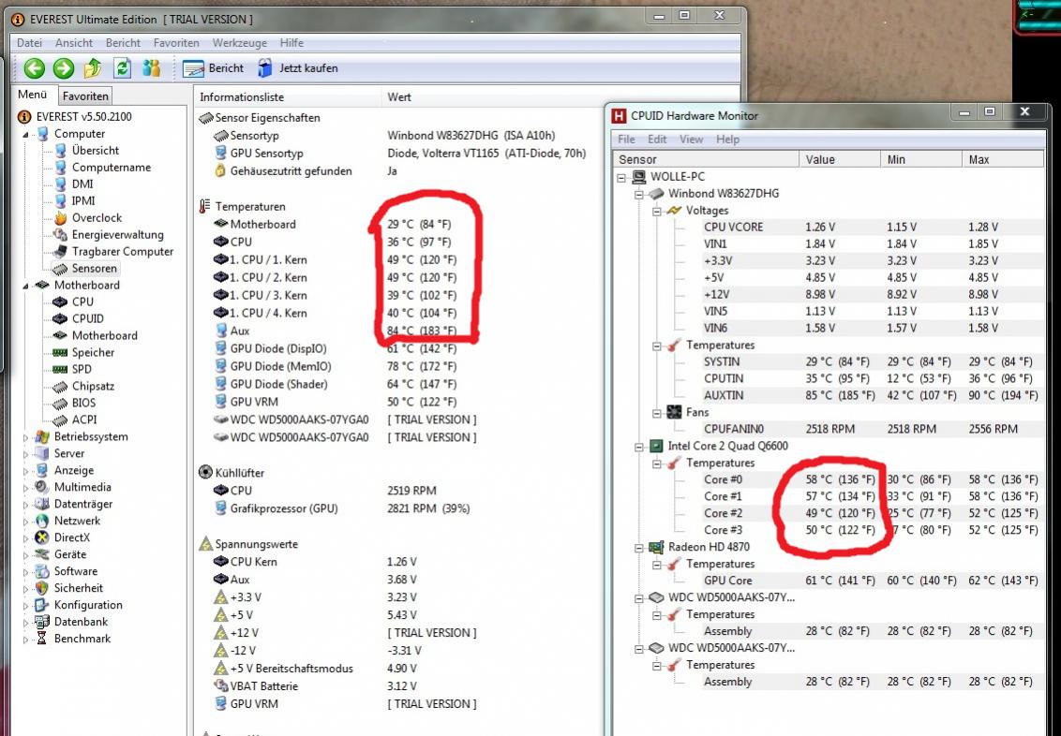1061x736 pixels.
Task: Click the Konfiguration icon in tree
Action: [42, 606]
